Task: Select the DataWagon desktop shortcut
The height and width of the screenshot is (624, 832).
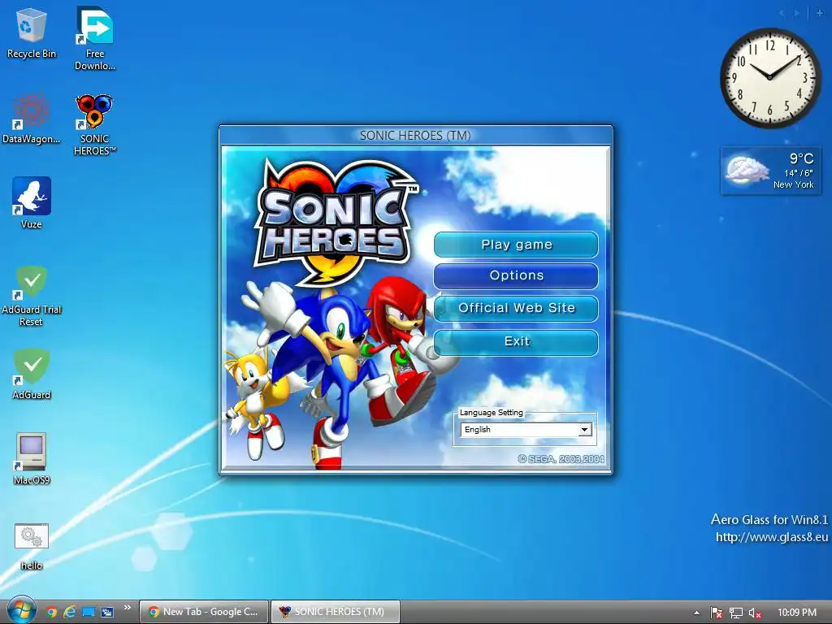Action: (32, 119)
